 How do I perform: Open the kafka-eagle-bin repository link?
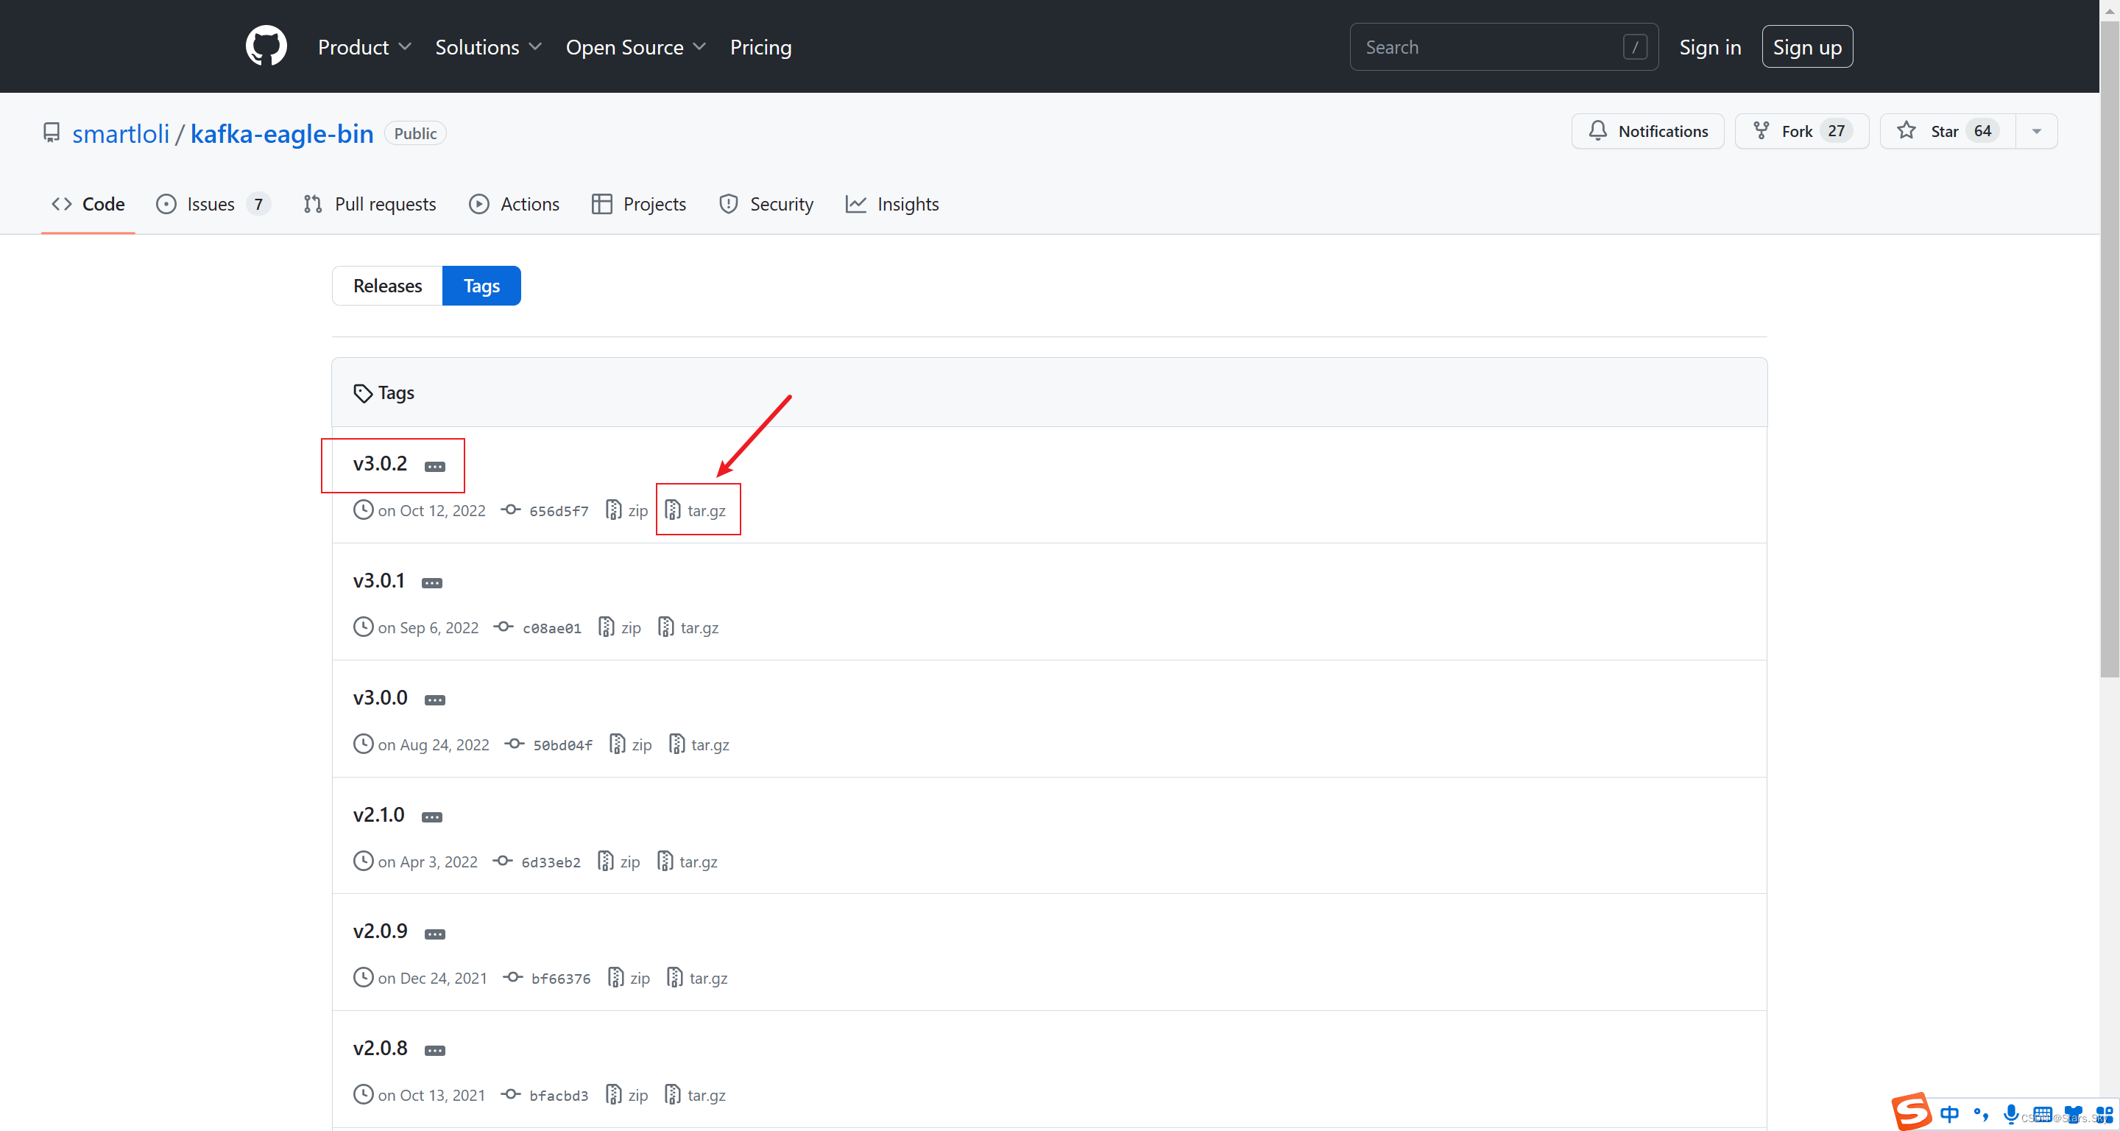(281, 133)
